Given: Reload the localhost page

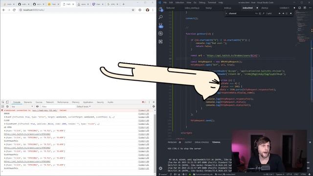Looking at the screenshot, I should [x=14, y=10].
